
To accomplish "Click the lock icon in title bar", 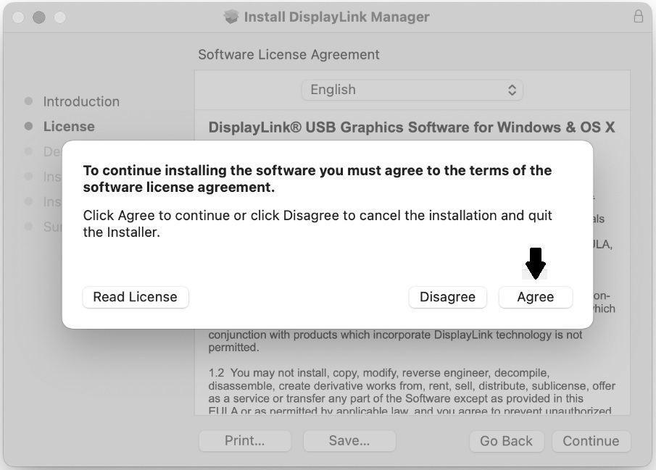I will pyautogui.click(x=639, y=17).
